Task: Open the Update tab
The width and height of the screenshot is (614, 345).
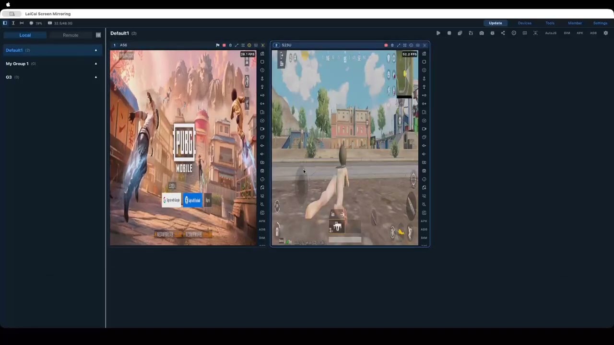Action: click(496, 23)
